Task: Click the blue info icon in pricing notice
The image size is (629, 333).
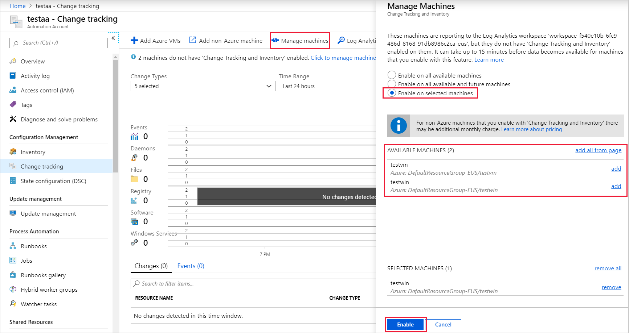Action: point(399,126)
